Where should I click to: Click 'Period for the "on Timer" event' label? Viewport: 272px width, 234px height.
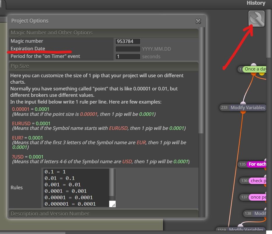[x=45, y=56]
